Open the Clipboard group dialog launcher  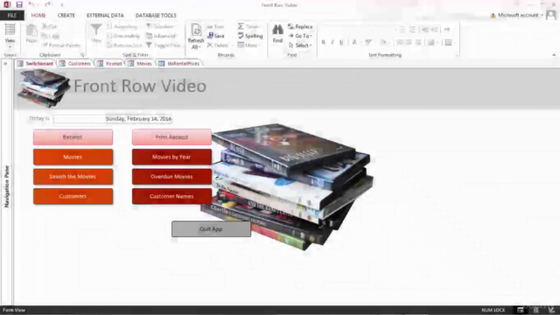[82, 55]
